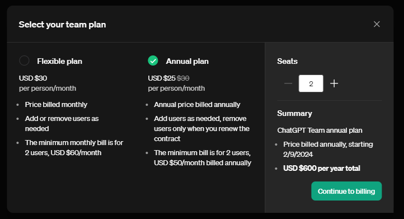Click the USD $60/month minimum bill text

76,153
